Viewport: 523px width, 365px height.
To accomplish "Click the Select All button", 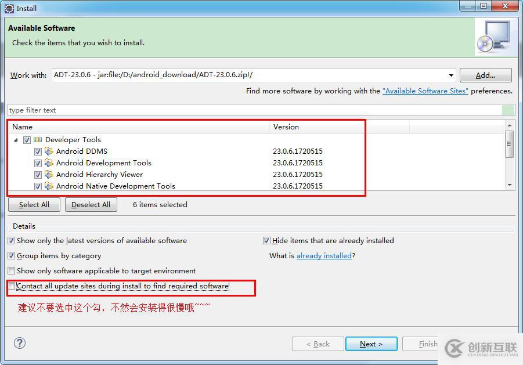I will [x=34, y=205].
